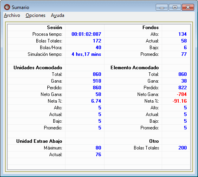
Task: Select the Fondos Promedio value 77
Action: [184, 54]
